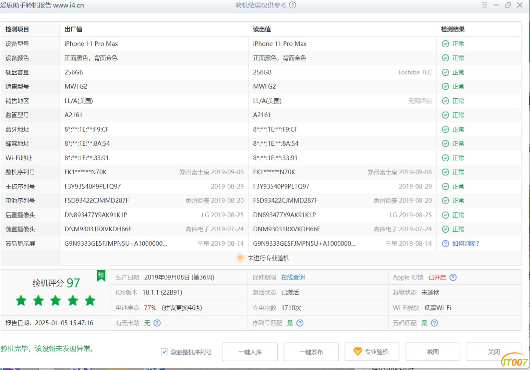Click factory front camera serial DNM93031RXVKDH66E
530x370 pixels.
98,229
